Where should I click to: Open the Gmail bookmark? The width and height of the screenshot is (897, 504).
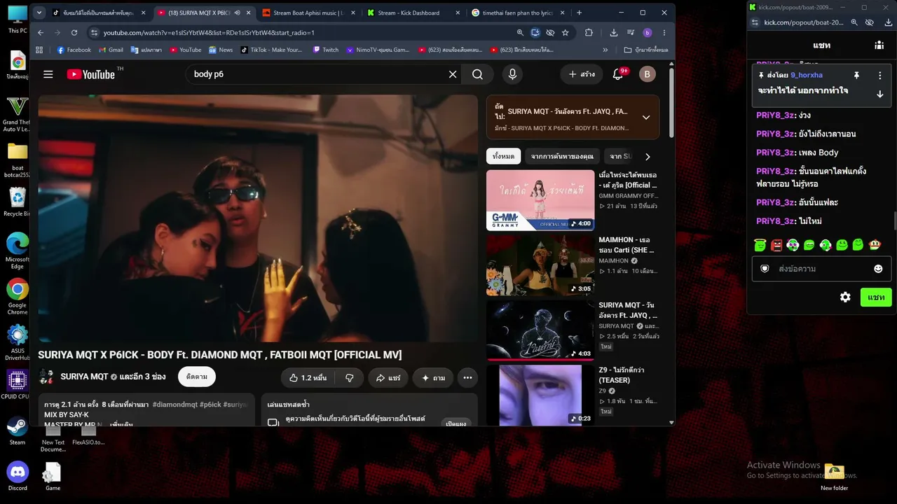pos(111,50)
